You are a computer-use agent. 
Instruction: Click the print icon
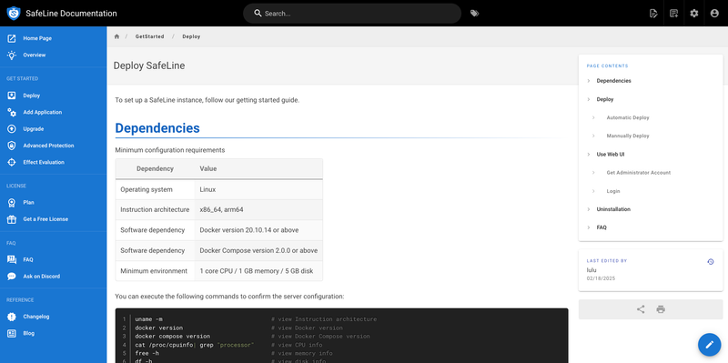[x=661, y=309]
